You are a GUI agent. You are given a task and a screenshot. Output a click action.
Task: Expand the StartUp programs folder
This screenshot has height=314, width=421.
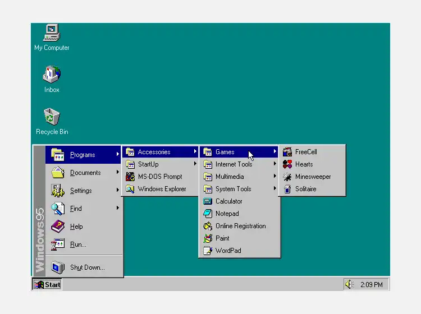(161, 164)
